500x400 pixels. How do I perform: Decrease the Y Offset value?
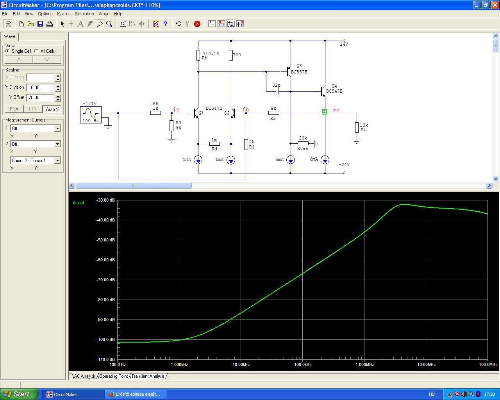58,100
